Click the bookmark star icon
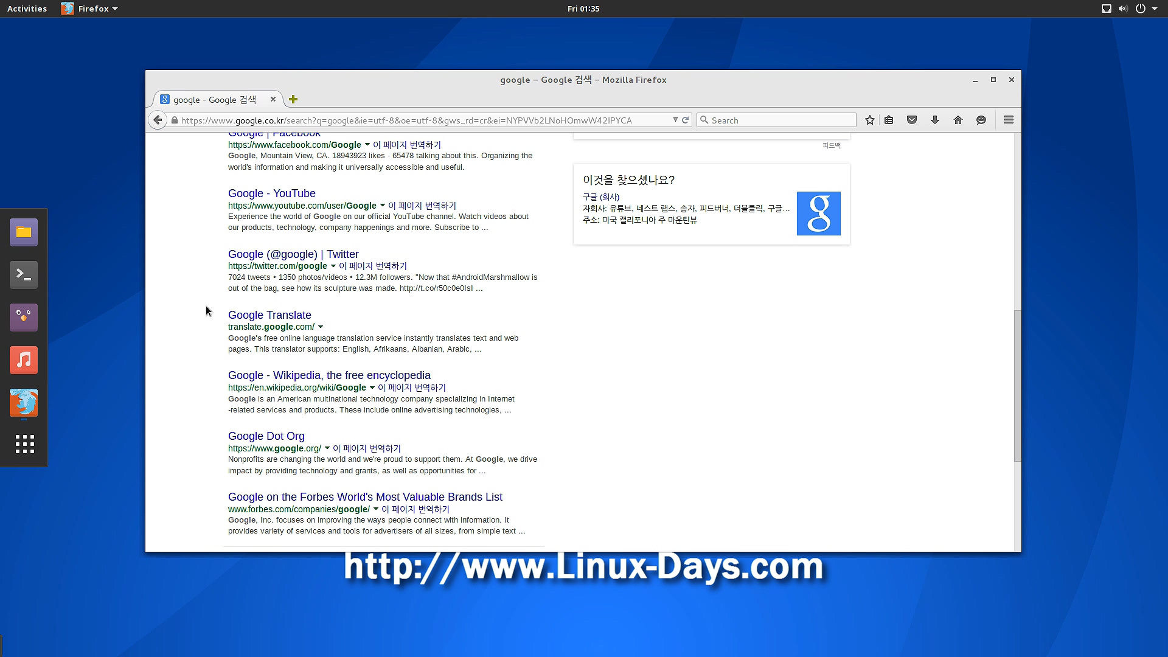This screenshot has width=1168, height=657. point(870,120)
